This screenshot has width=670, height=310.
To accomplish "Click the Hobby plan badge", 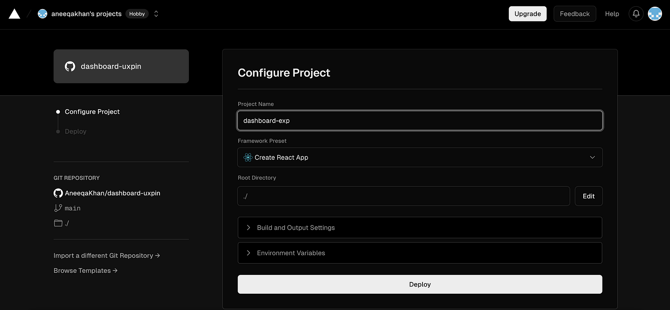I will point(137,14).
